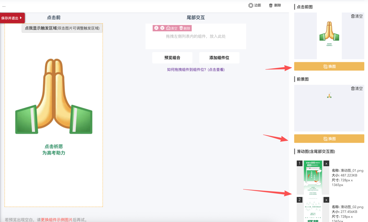The width and height of the screenshot is (368, 222).
Task: Click the 名称: 滑动图_01.png label
Action: [347, 170]
